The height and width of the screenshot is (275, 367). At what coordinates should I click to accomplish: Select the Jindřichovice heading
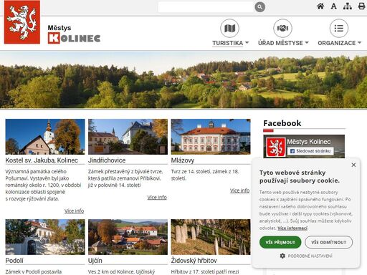click(x=107, y=160)
